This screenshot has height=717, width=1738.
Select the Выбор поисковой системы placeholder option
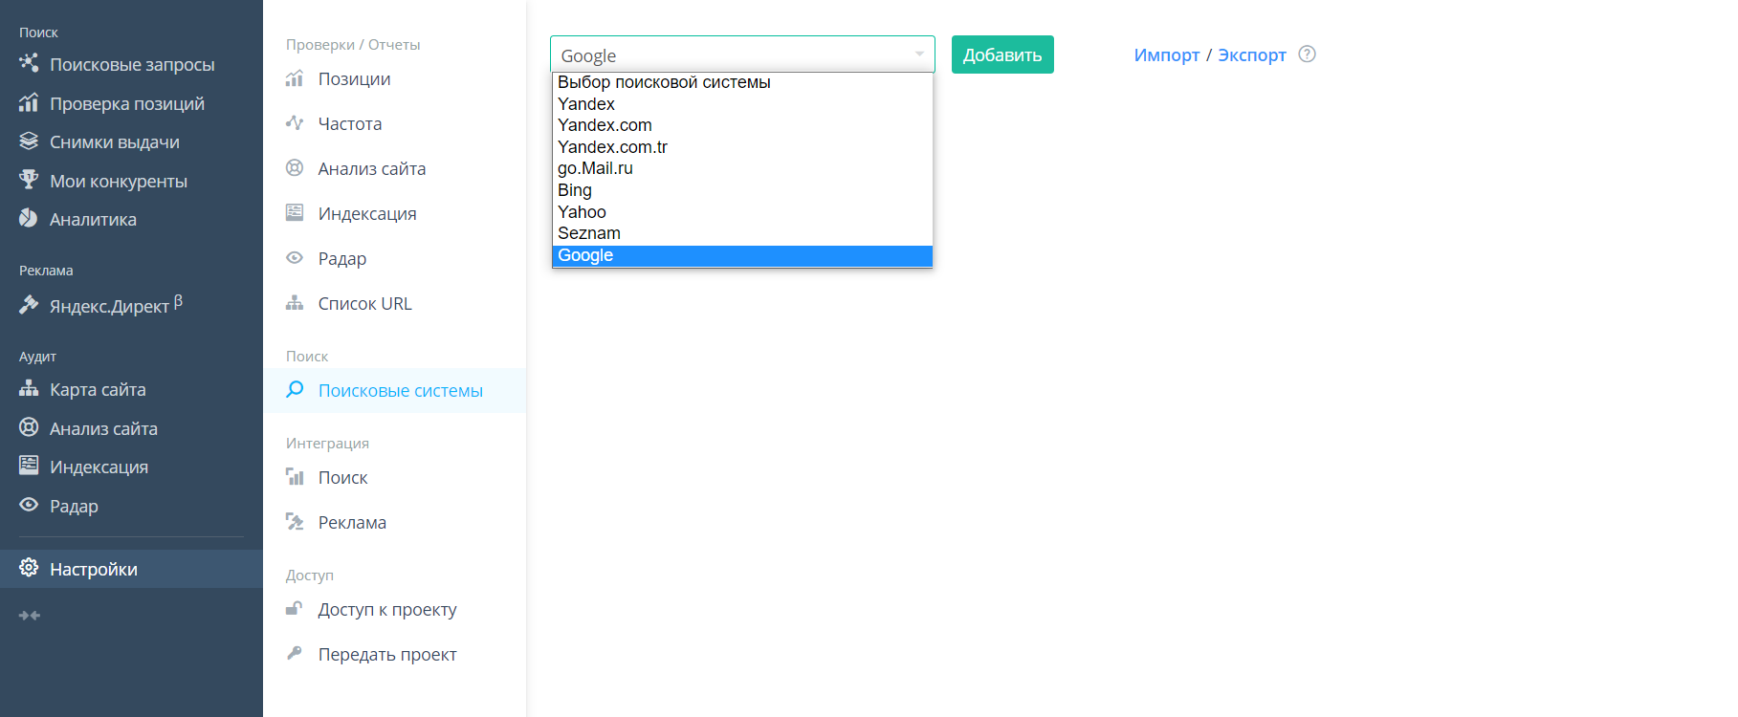[x=742, y=82]
